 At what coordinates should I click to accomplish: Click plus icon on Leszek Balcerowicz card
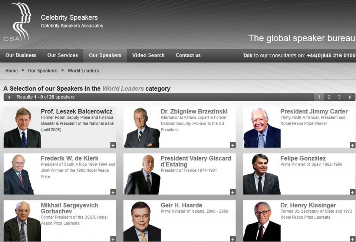pos(113,145)
